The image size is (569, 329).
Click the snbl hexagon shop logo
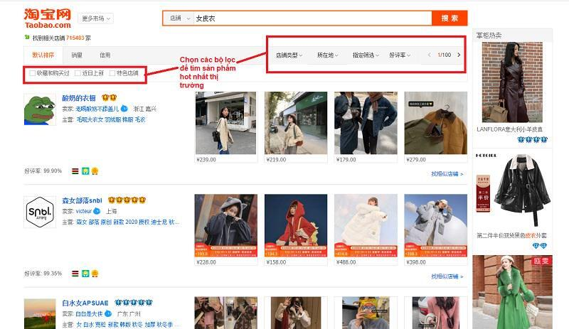[x=39, y=212]
